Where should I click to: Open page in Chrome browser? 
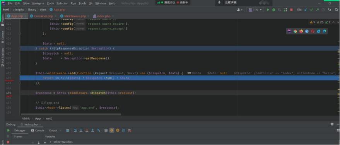click(295, 31)
